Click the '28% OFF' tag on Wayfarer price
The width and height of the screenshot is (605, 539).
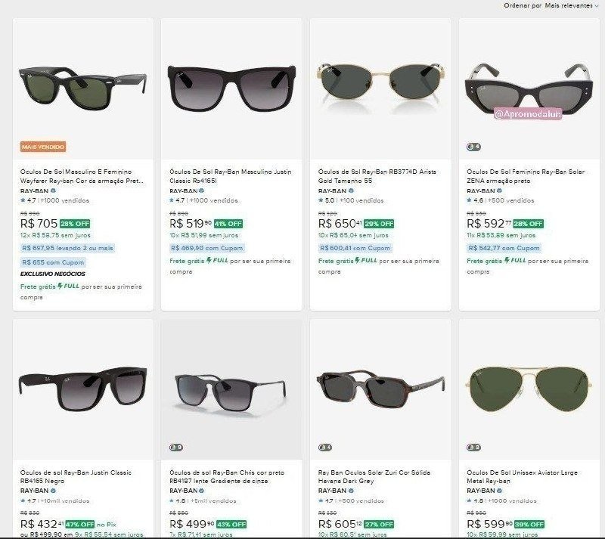click(75, 224)
